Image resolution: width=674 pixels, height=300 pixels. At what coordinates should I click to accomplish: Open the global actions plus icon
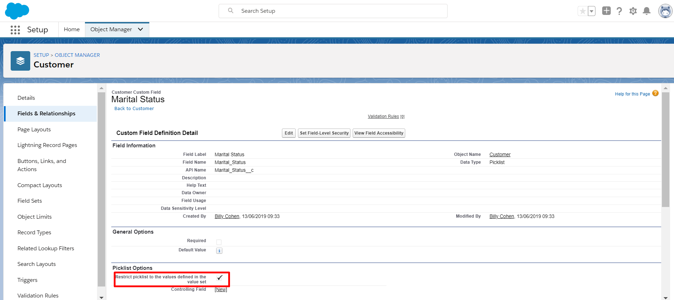pyautogui.click(x=606, y=11)
